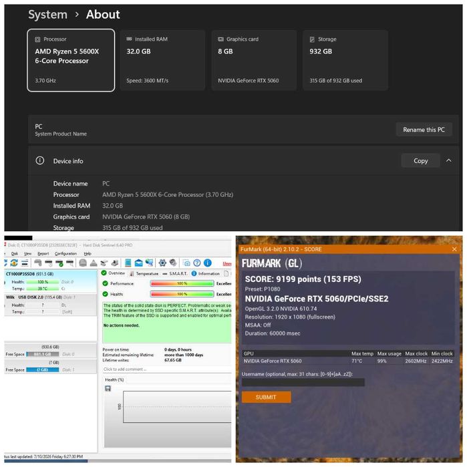The height and width of the screenshot is (467, 467).
Task: Click the Performance 100 % bar
Action: (182, 283)
